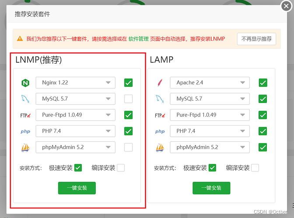
Task: Open LAMP PHP 7.4 version dropdown
Action: (210, 131)
